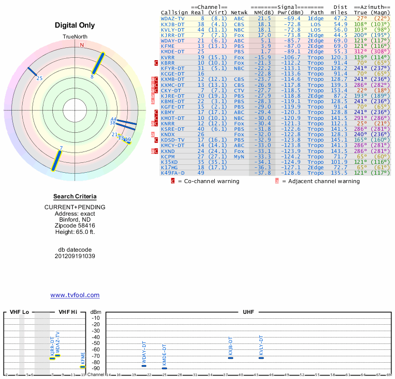Click the adjacent channel legend icon

[x=277, y=181]
